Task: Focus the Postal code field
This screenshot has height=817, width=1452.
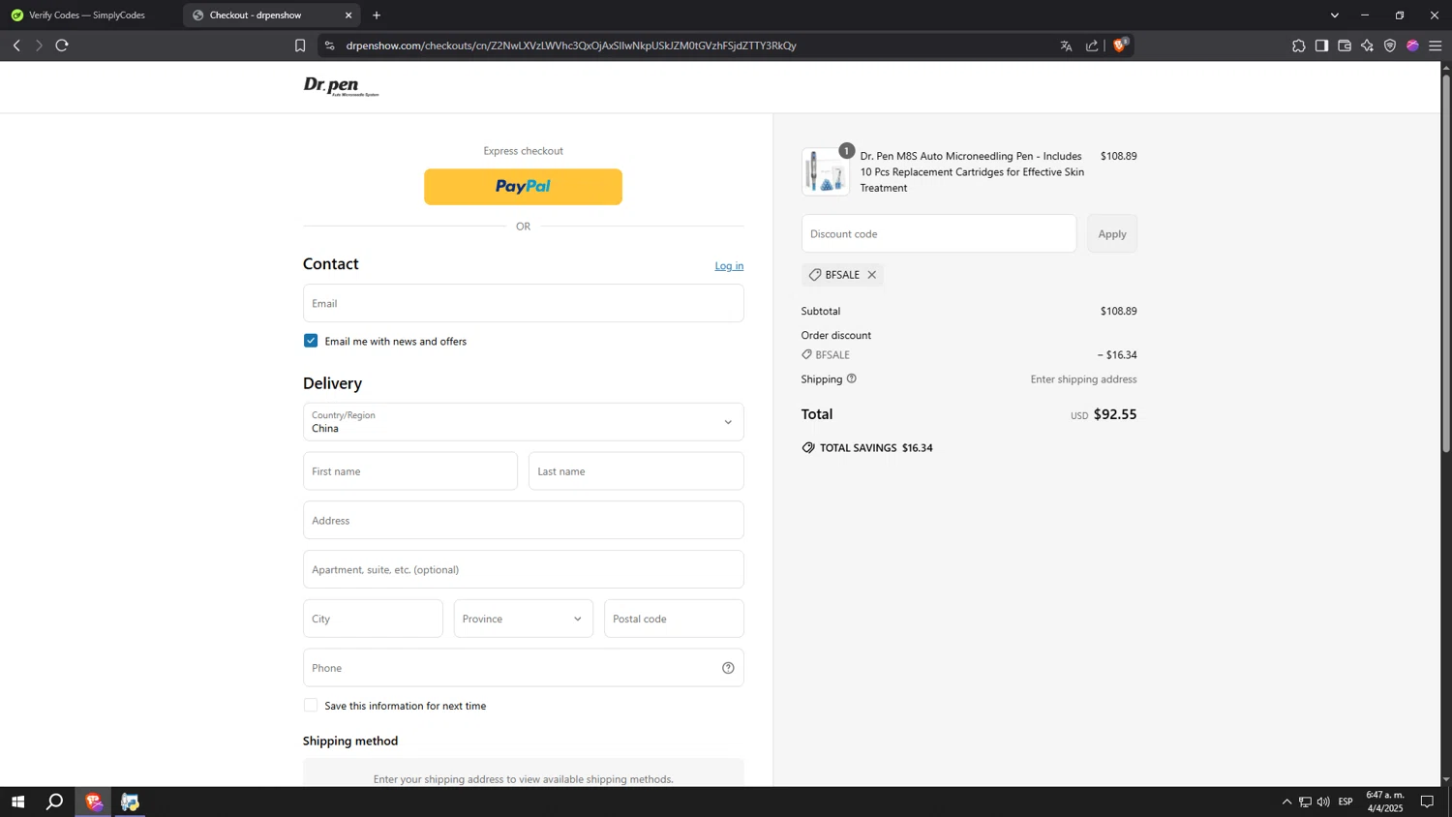Action: 674,619
